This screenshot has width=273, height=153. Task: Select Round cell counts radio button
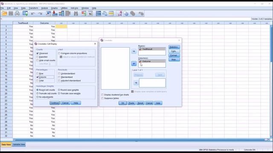tap(37, 90)
